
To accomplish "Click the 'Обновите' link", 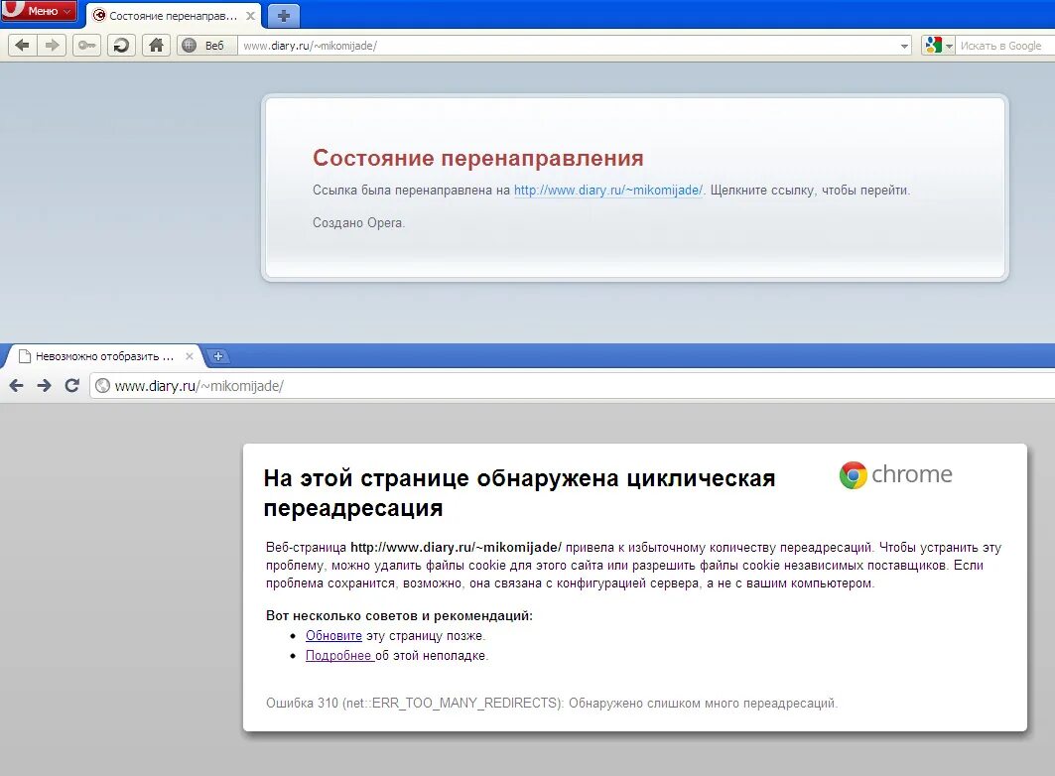I will click(x=333, y=635).
